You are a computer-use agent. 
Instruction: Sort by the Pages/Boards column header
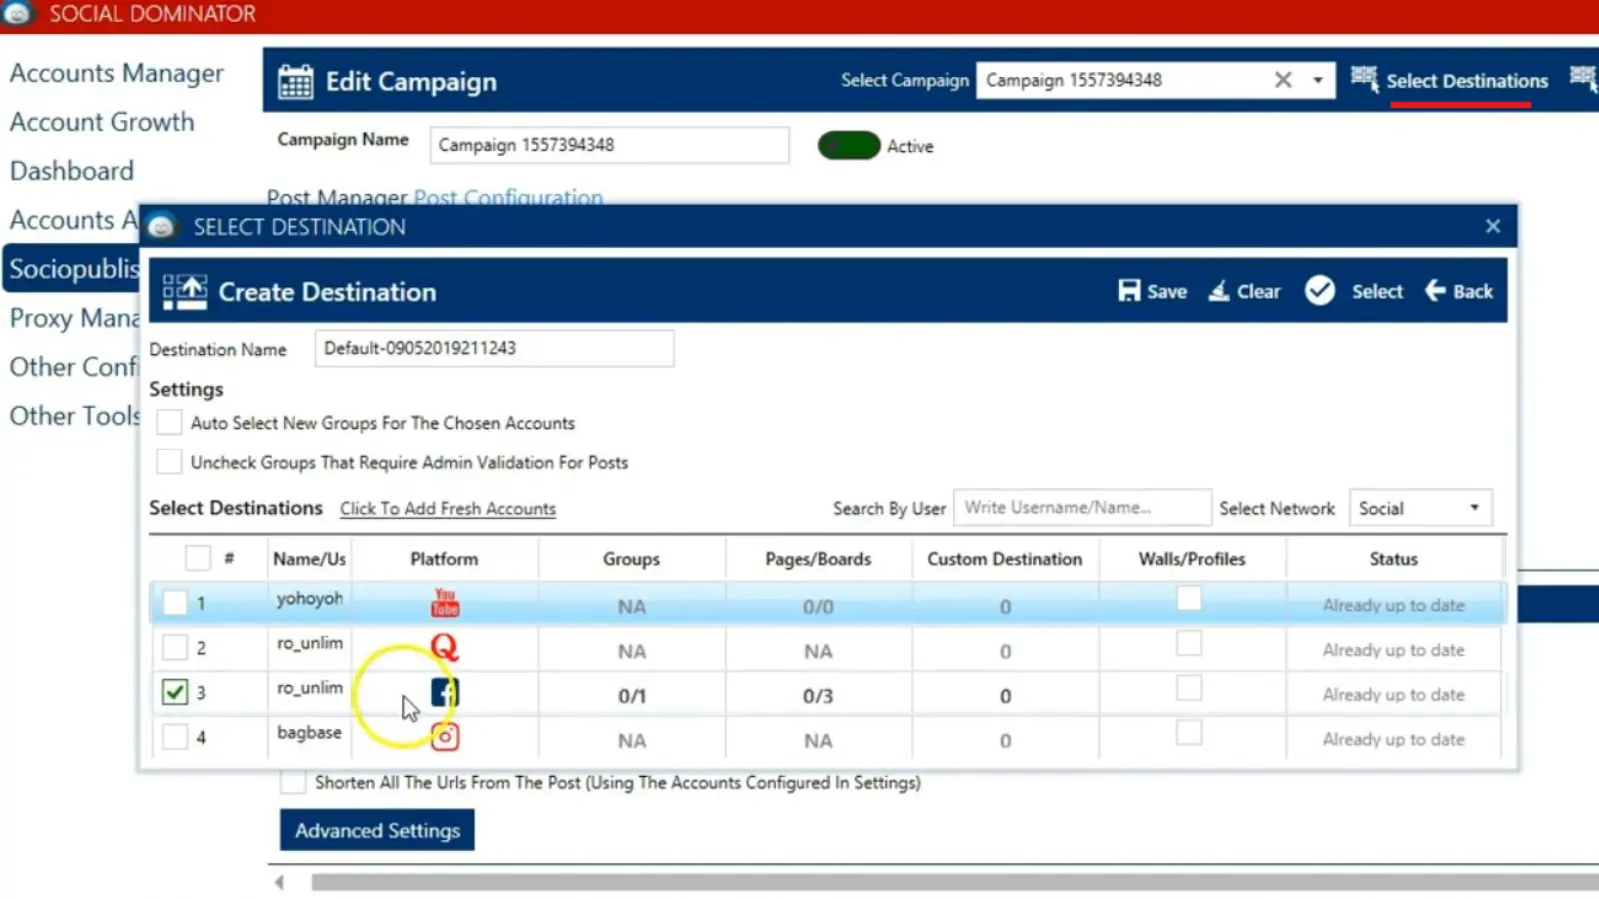(818, 559)
